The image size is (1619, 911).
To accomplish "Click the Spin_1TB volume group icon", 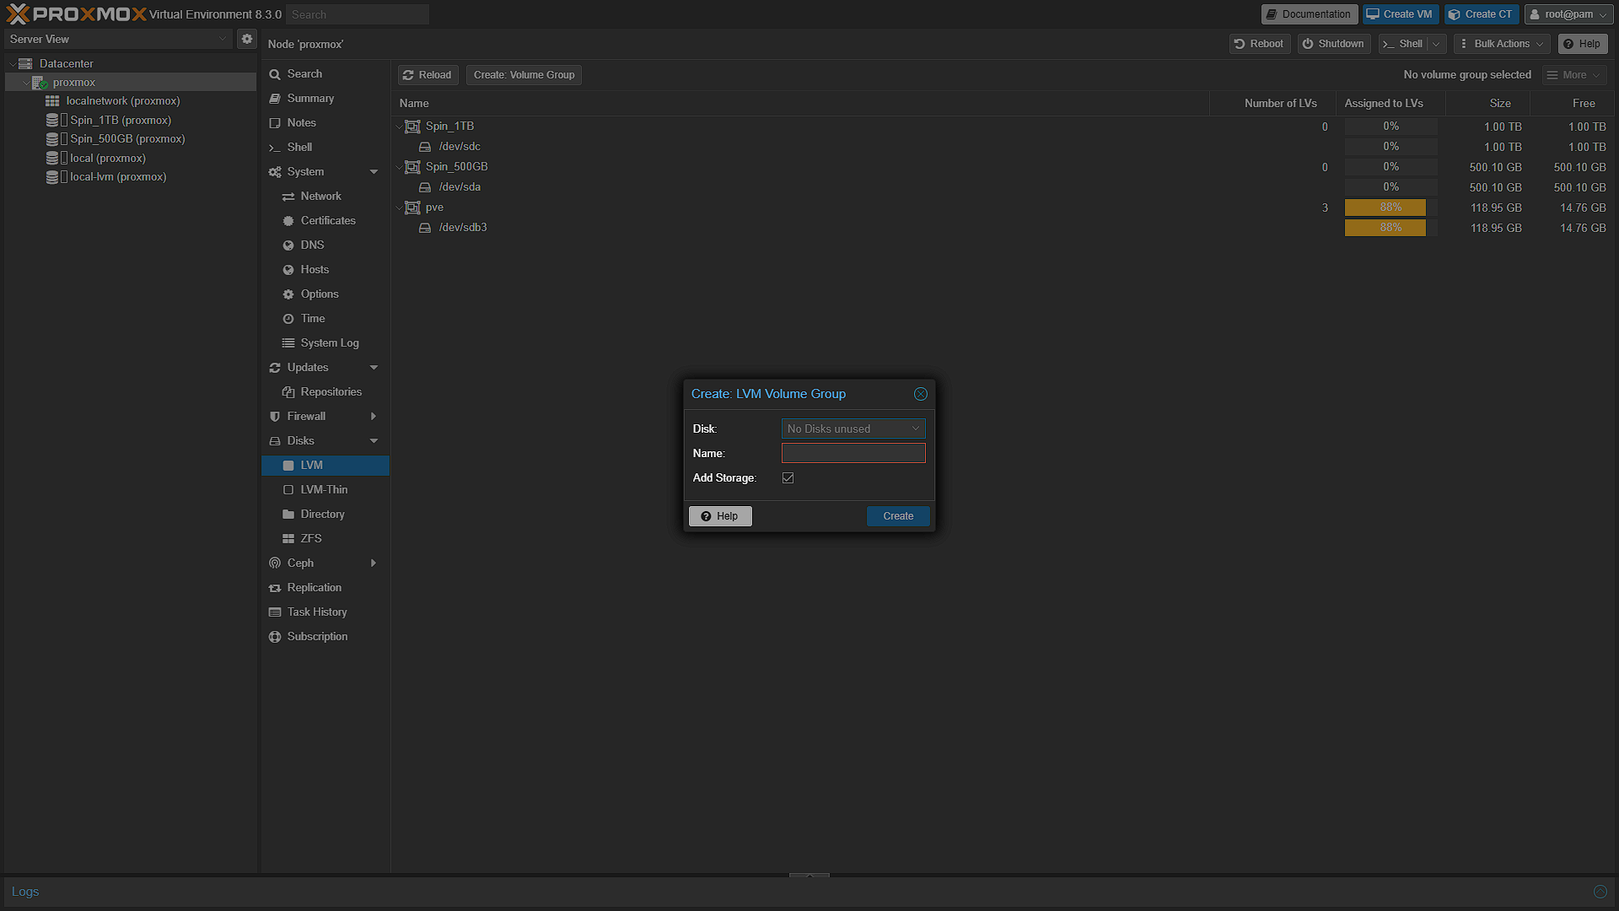I will [x=412, y=126].
